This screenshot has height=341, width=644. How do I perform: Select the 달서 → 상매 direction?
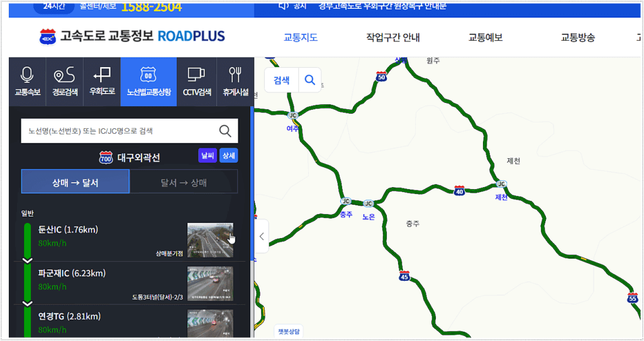[x=184, y=181]
